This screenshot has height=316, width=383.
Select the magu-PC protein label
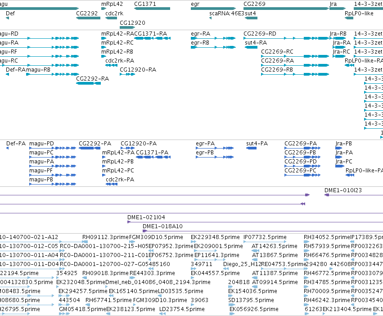click(41, 153)
